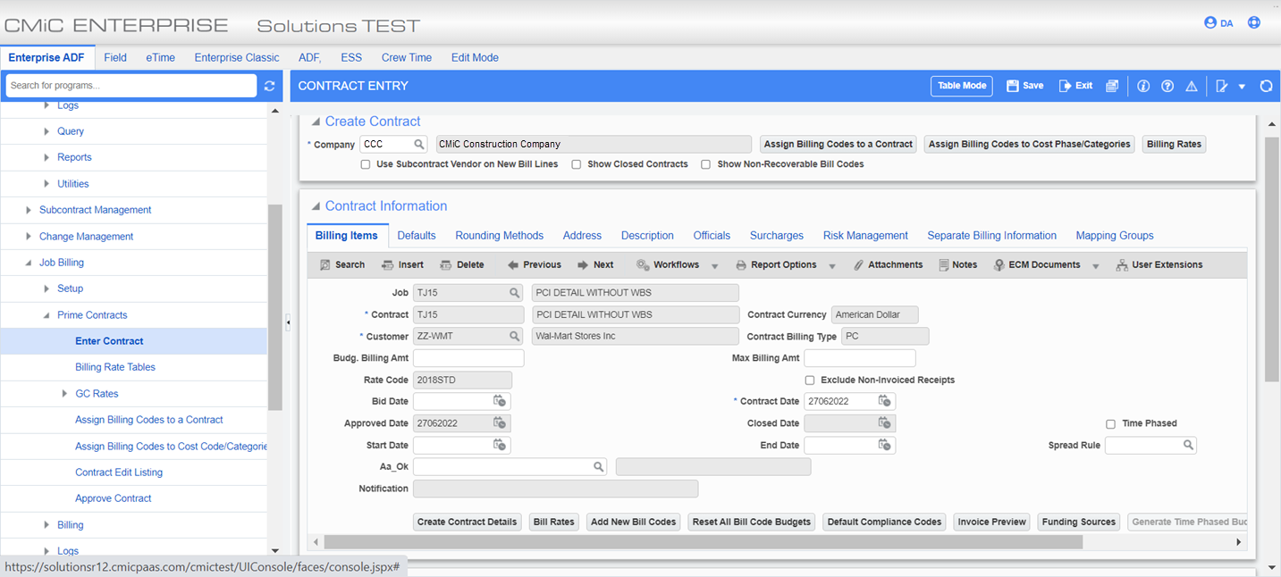Open the Start Date calendar picker

click(x=500, y=445)
